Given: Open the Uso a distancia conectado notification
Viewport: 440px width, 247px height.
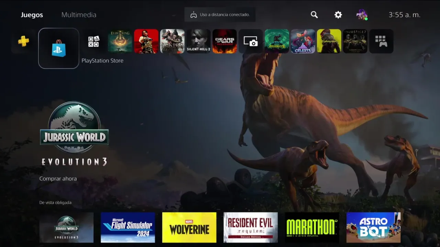Looking at the screenshot, I should tap(220, 15).
